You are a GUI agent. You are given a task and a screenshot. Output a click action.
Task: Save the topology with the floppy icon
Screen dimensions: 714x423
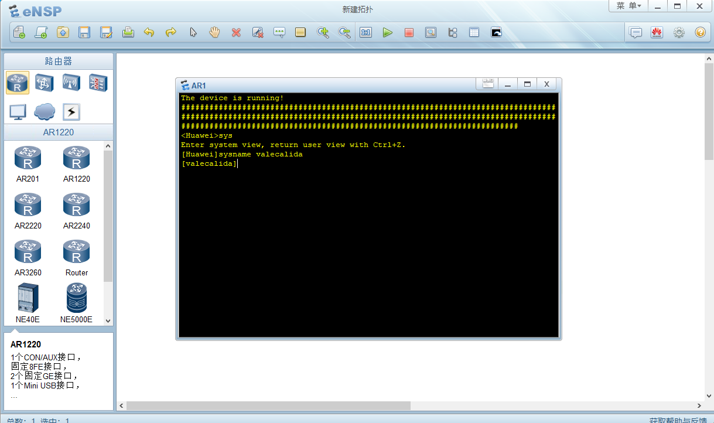click(x=84, y=32)
